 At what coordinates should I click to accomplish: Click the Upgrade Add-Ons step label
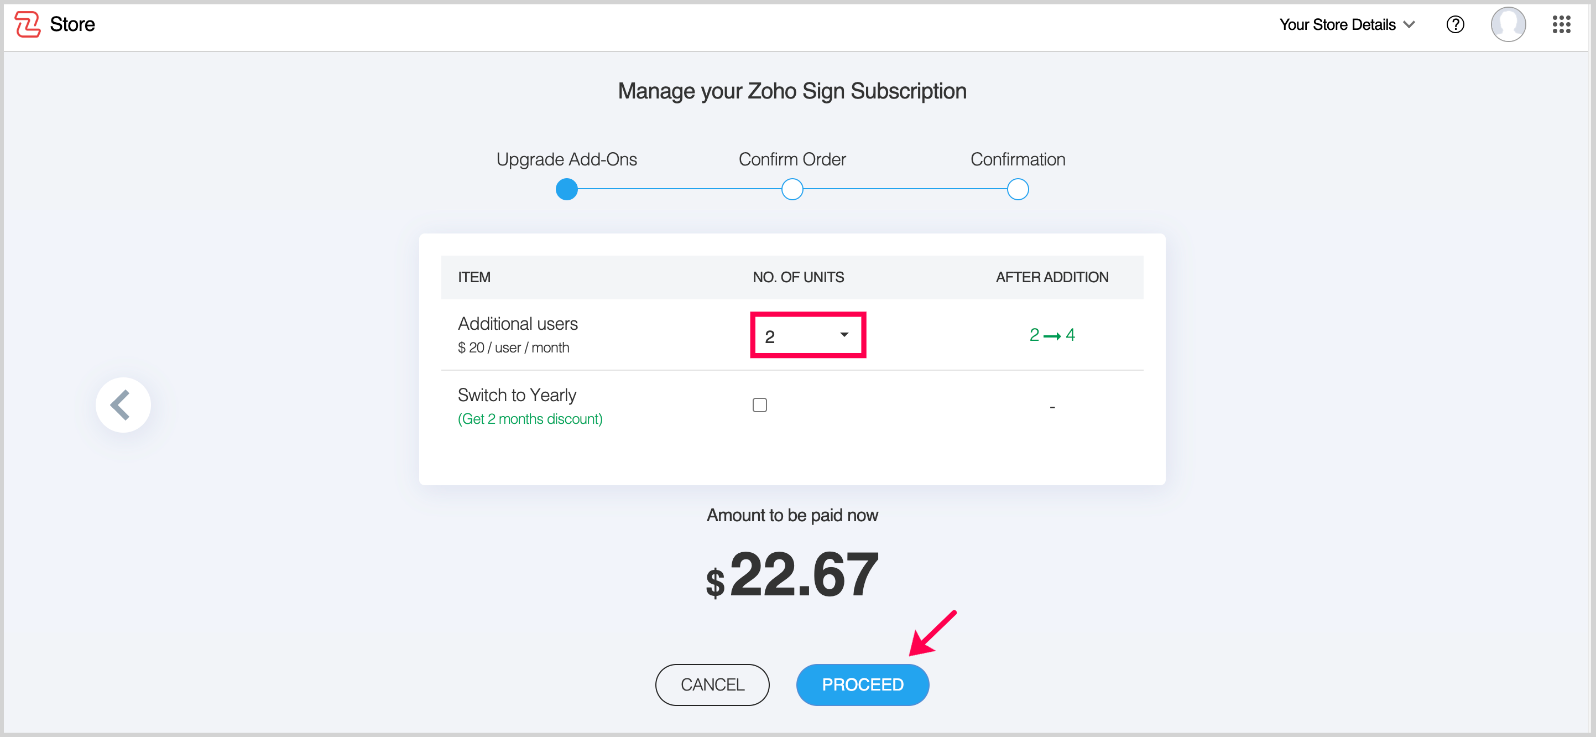[x=566, y=159]
